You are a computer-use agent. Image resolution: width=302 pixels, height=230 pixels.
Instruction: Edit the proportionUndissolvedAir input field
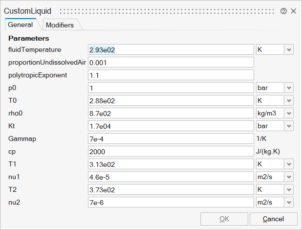[x=171, y=62]
